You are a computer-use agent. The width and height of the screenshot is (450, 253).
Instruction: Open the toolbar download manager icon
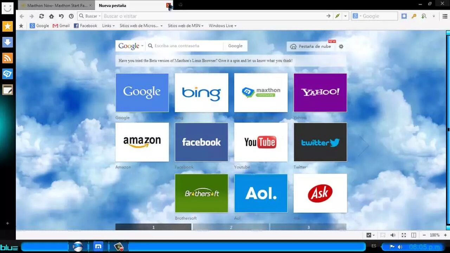click(404, 16)
